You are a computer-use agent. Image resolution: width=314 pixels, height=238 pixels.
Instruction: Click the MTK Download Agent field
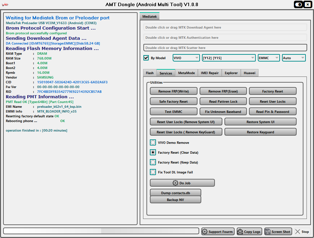[225, 28]
